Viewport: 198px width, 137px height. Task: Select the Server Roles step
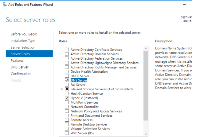click(29, 54)
